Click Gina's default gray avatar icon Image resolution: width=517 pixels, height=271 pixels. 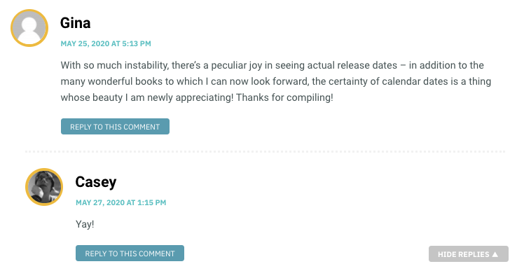[29, 28]
